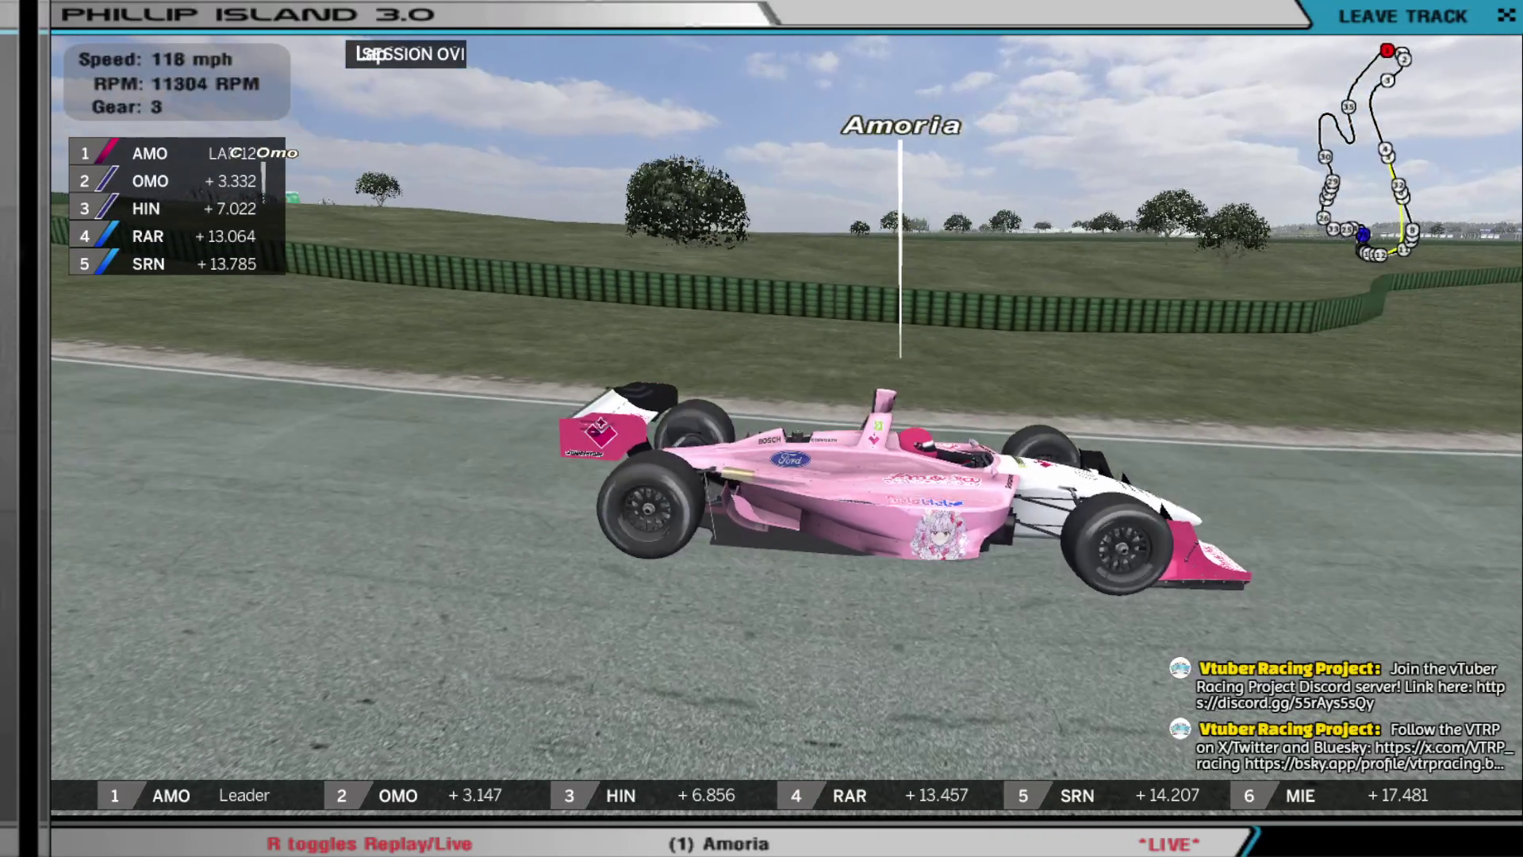Click the RPM: 11304 RPM readout
This screenshot has width=1523, height=857.
click(176, 84)
